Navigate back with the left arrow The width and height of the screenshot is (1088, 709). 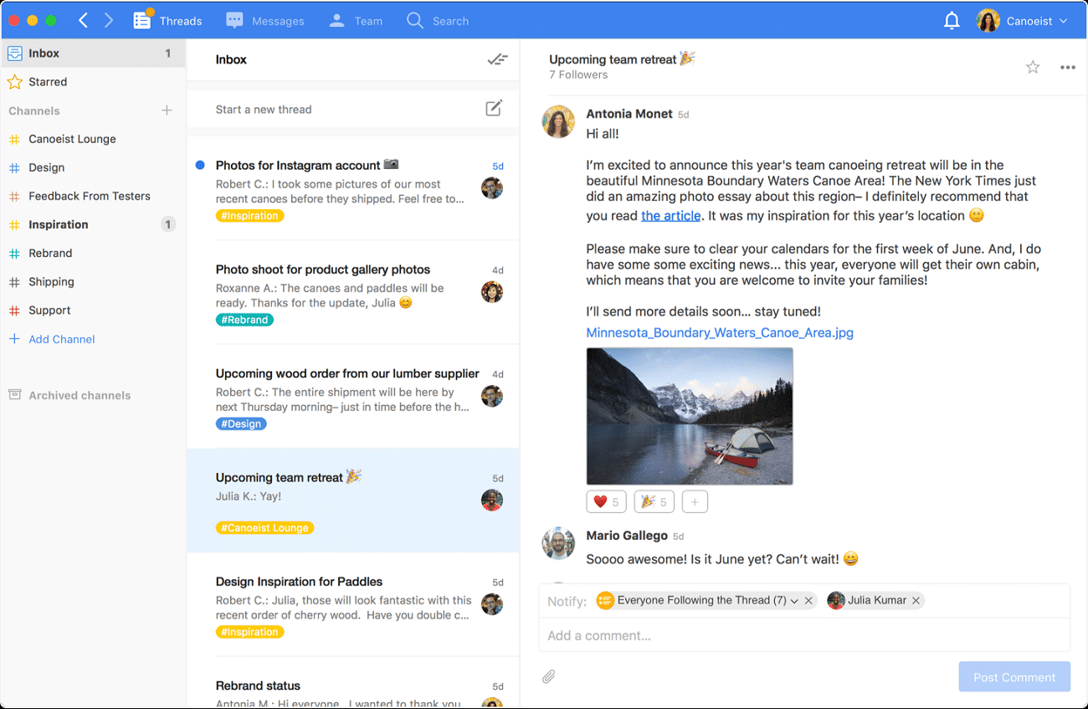pyautogui.click(x=82, y=20)
